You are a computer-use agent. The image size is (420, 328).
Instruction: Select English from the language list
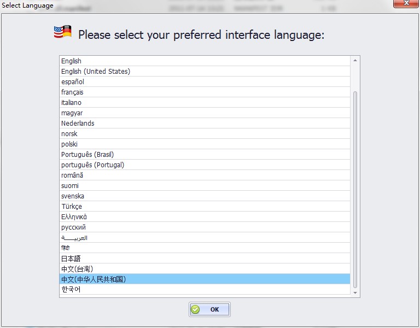point(71,61)
